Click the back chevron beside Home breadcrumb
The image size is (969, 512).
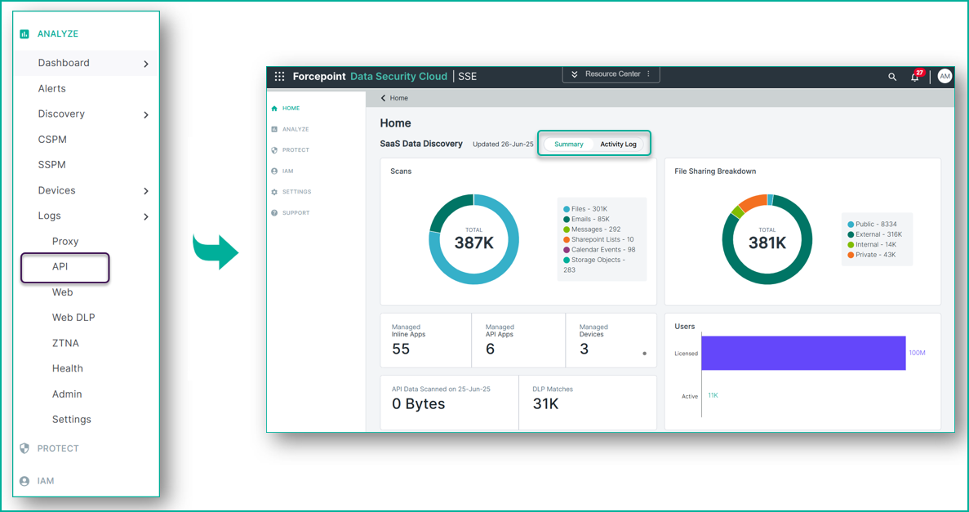(x=383, y=98)
